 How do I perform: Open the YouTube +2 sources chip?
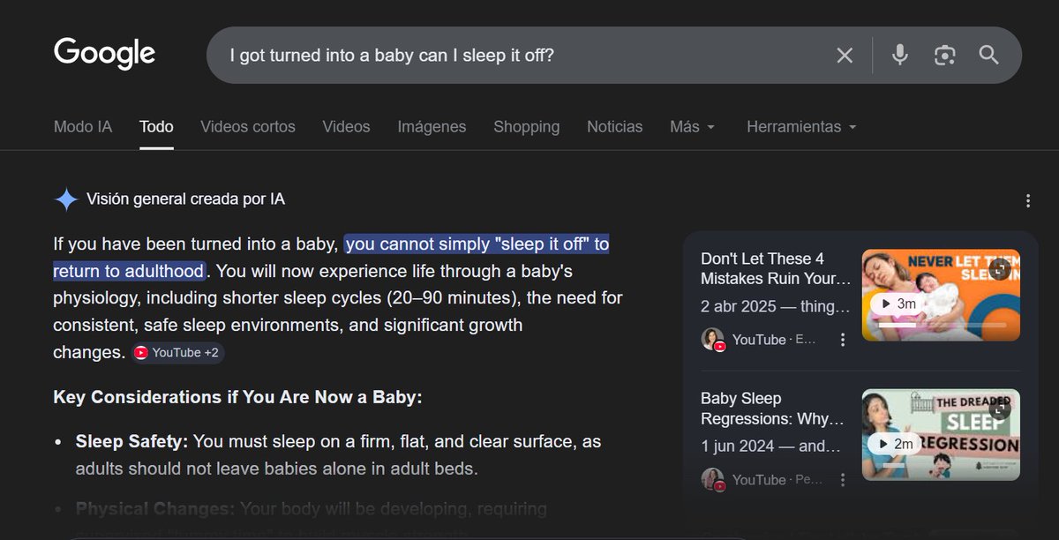click(x=178, y=353)
